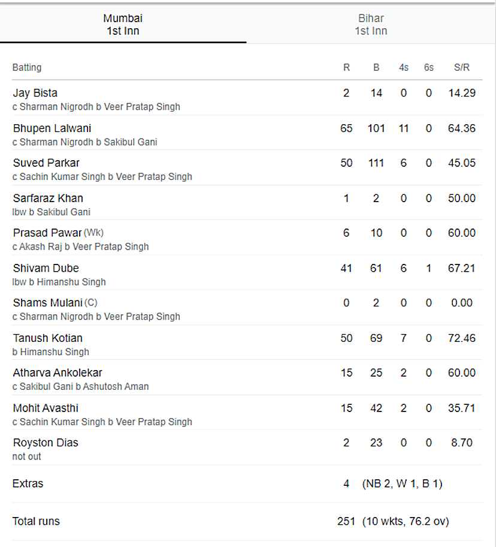Select captain Shams Mulani's name
This screenshot has height=547, width=496.
pos(48,303)
